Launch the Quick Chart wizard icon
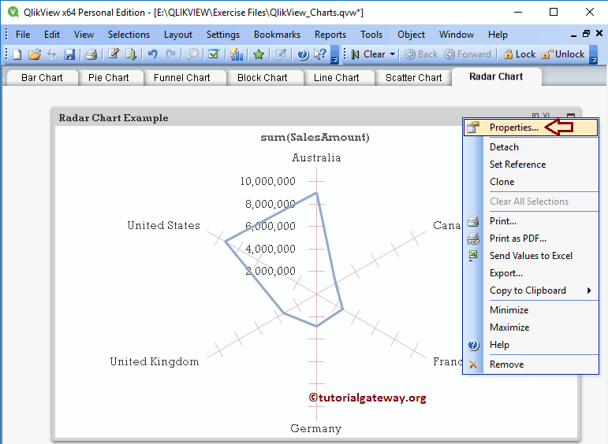The width and height of the screenshot is (608, 444). (236, 54)
